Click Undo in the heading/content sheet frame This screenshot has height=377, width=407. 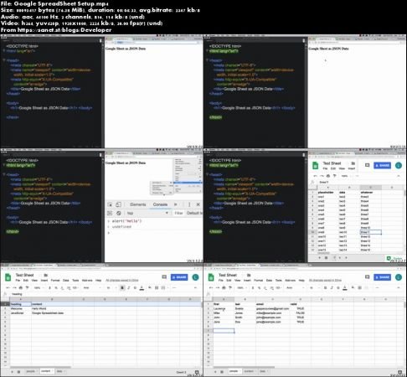click(8, 287)
